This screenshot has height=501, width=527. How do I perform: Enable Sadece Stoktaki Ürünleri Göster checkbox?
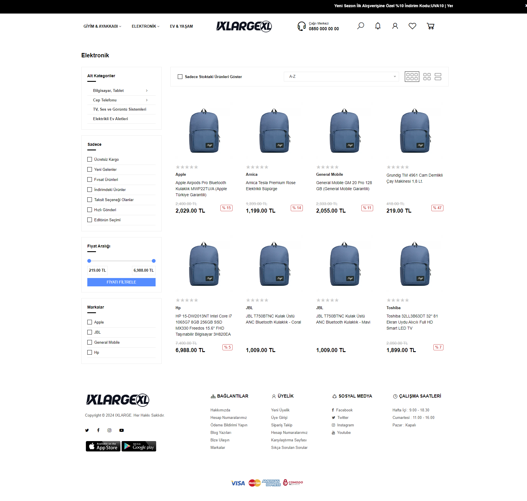180,77
